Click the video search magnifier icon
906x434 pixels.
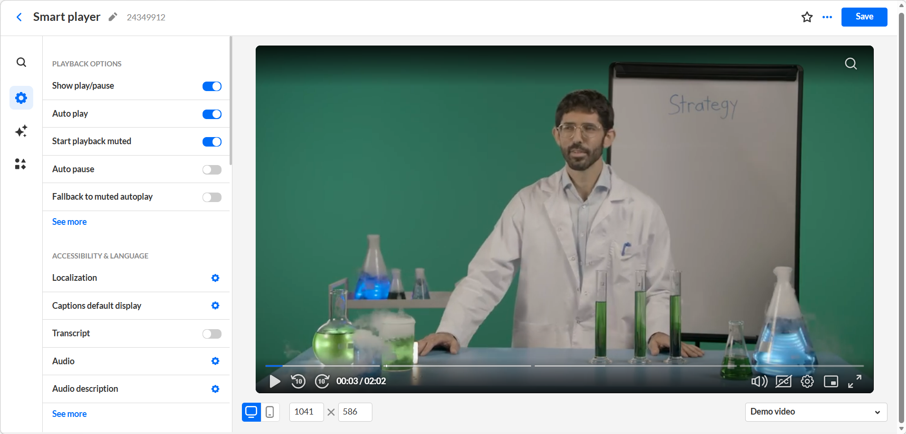pyautogui.click(x=851, y=64)
